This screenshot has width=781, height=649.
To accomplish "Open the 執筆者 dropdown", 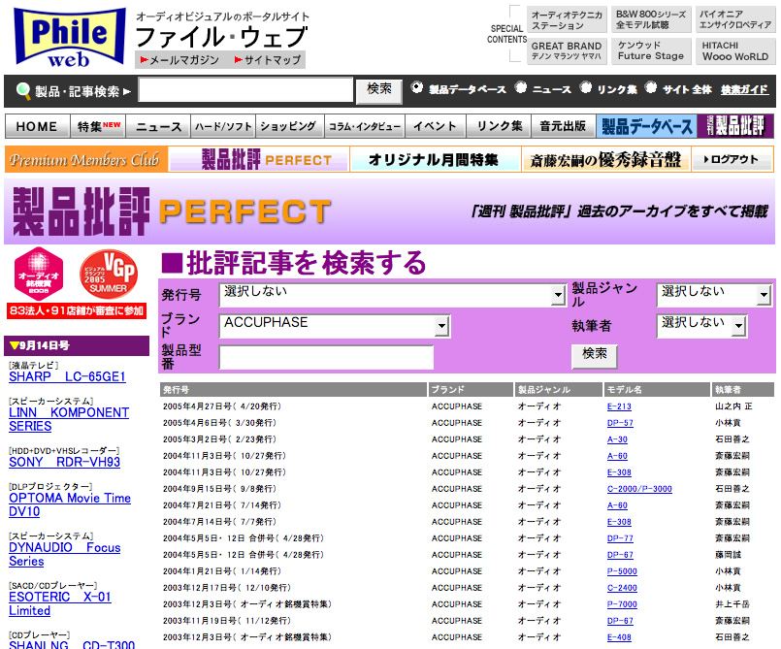I will tap(701, 326).
